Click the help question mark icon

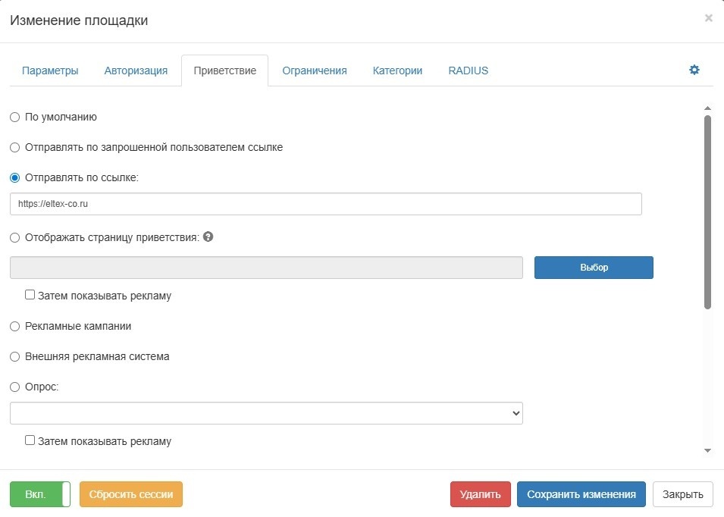pyautogui.click(x=208, y=237)
